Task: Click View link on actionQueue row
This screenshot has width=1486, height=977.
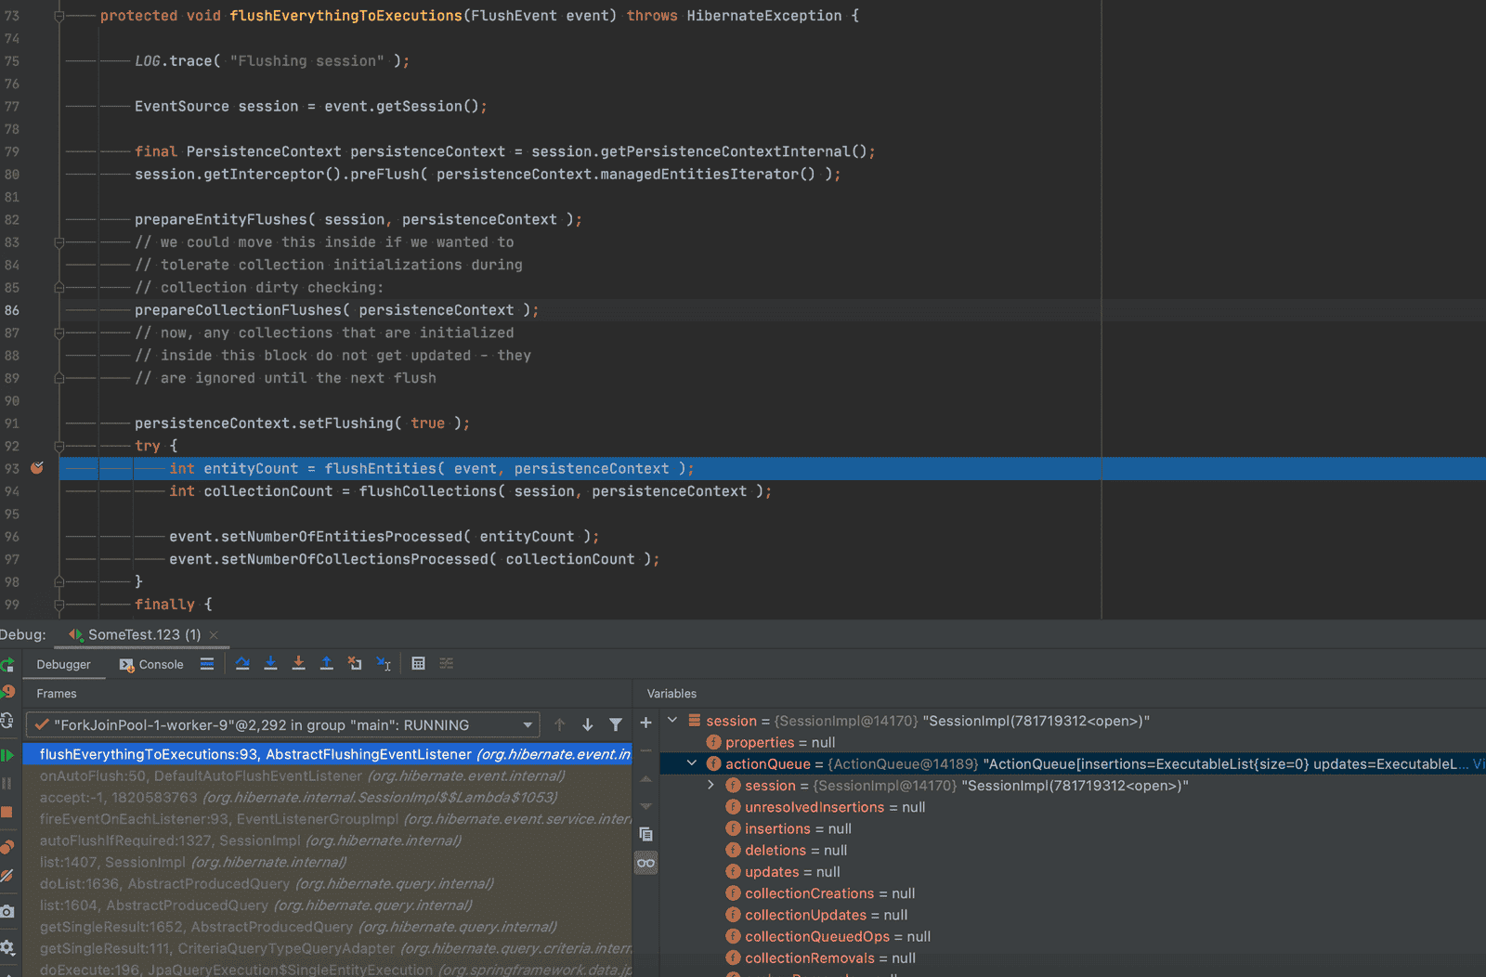Action: [1479, 763]
